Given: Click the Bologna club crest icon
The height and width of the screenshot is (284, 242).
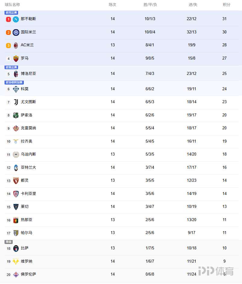Looking at the screenshot, I should (16, 74).
